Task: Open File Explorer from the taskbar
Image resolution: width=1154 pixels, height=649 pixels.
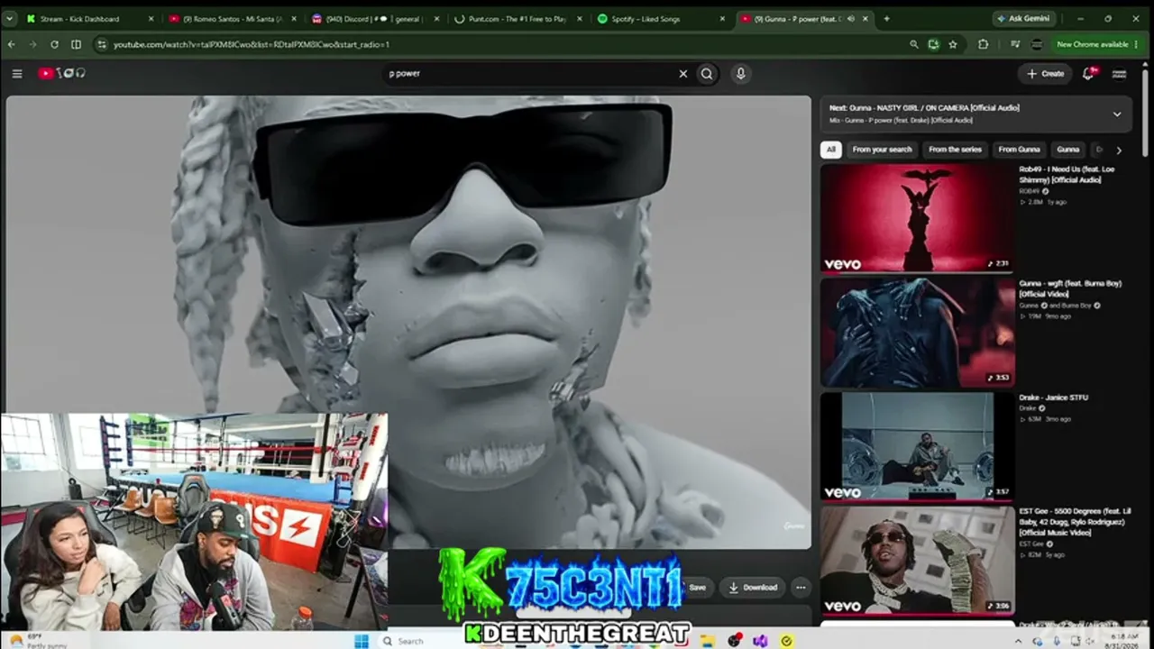Action: (709, 641)
